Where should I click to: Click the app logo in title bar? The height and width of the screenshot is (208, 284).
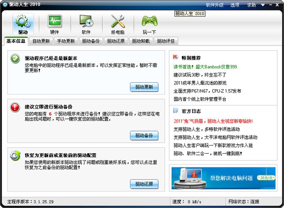tap(5, 4)
